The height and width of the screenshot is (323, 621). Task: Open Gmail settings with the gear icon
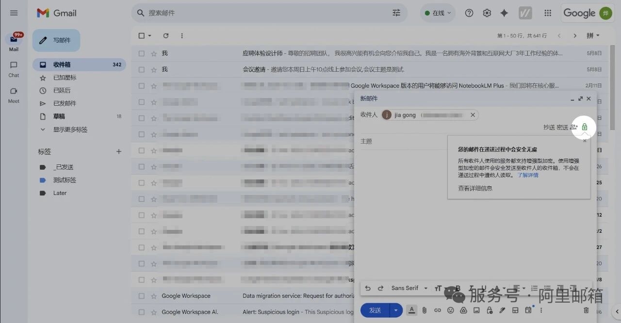coord(487,13)
